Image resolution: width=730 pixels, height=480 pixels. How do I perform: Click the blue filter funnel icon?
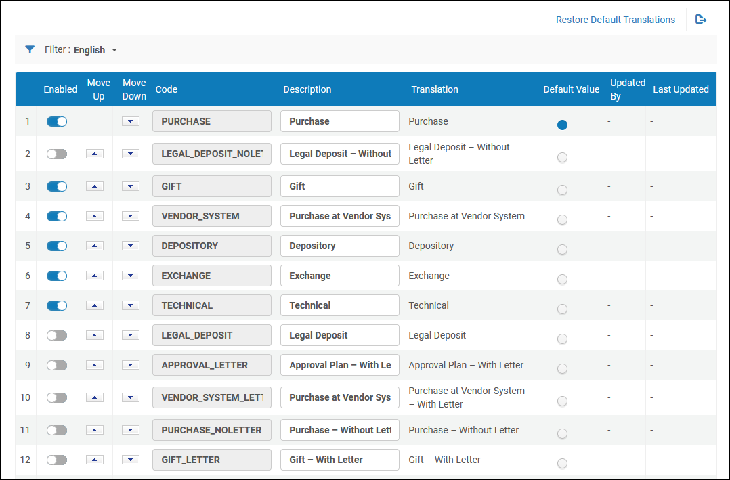point(30,49)
